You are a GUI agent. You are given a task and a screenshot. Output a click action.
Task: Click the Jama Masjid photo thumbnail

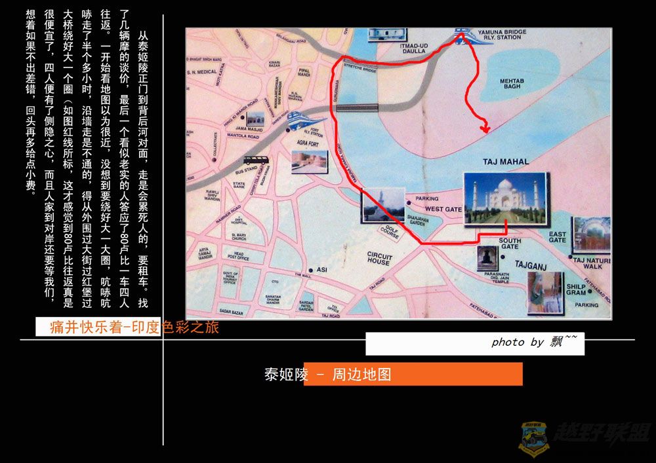click(256, 118)
